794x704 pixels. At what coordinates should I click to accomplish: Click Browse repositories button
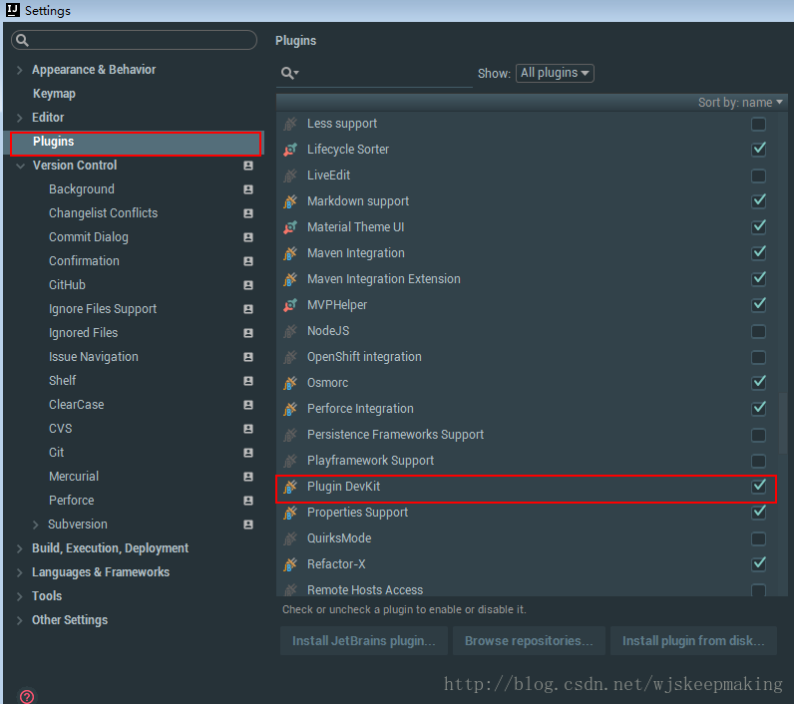(529, 641)
